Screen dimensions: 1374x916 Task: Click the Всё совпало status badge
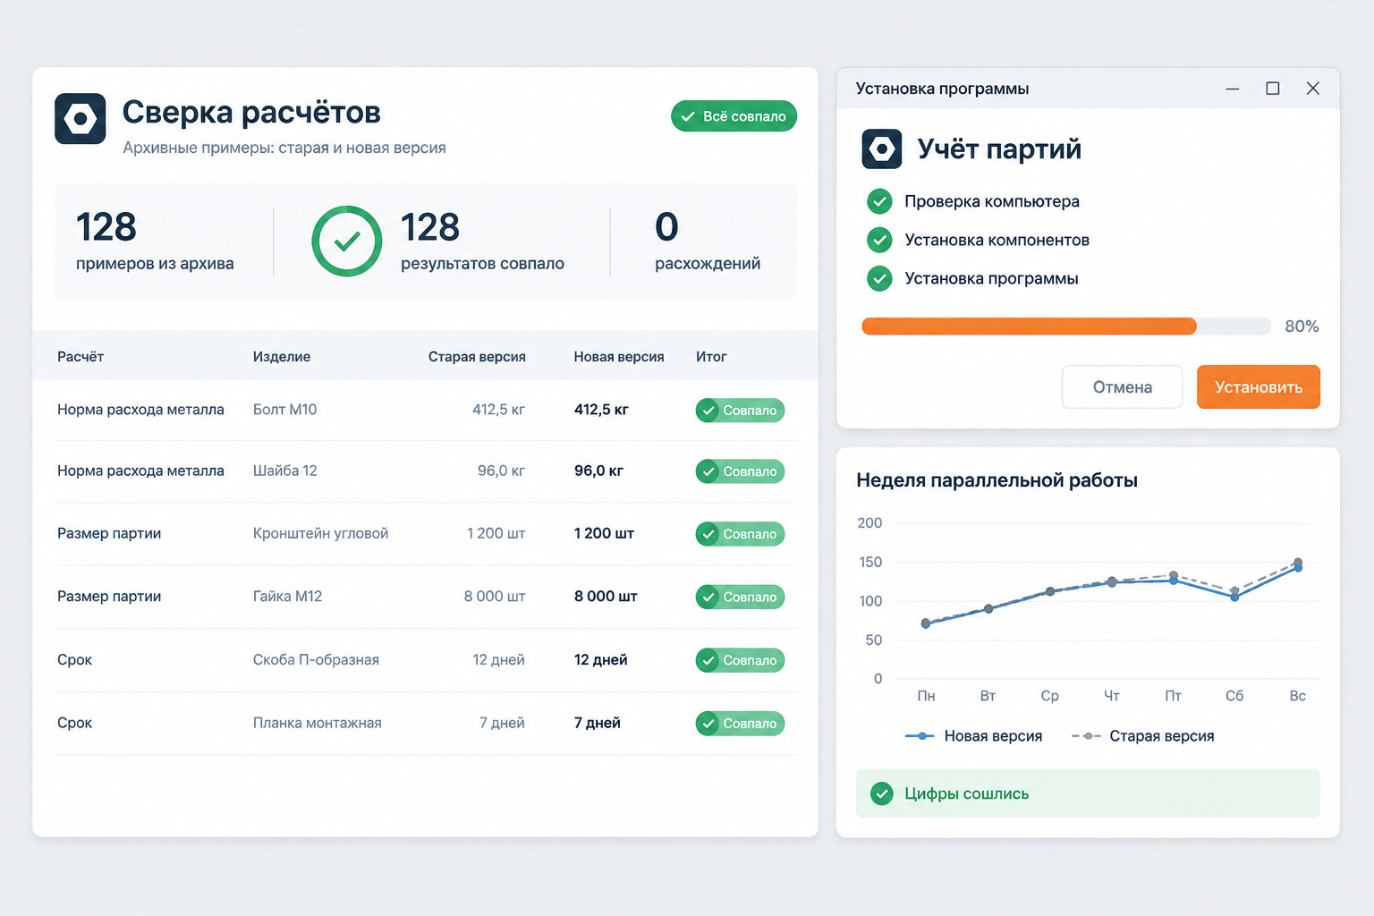coord(734,116)
